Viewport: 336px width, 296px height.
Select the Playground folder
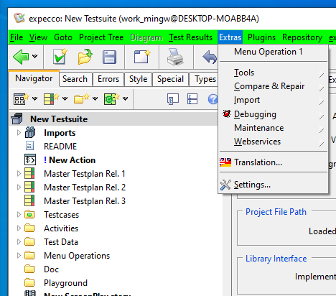point(65,283)
